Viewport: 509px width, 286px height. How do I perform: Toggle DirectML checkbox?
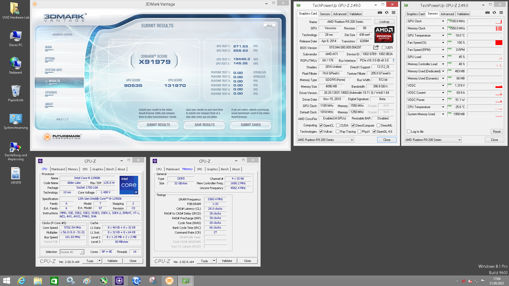pos(379,126)
